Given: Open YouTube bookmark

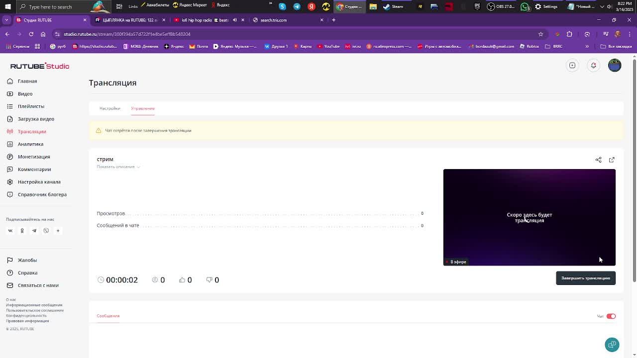Looking at the screenshot, I should [328, 46].
